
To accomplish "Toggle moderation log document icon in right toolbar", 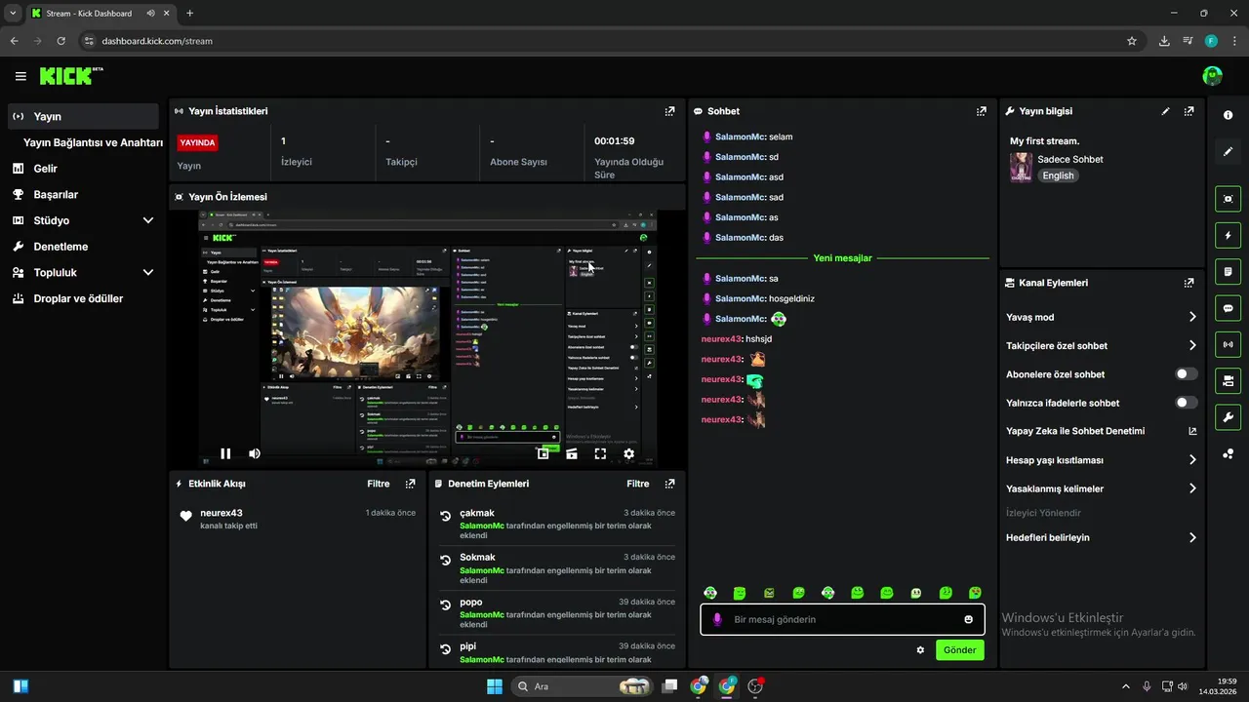I will click(x=1228, y=271).
